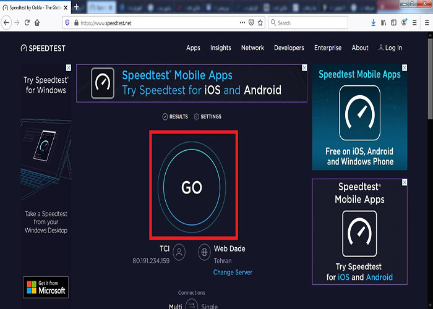433x309 pixels.
Task: Click Log In in the header
Action: point(390,48)
